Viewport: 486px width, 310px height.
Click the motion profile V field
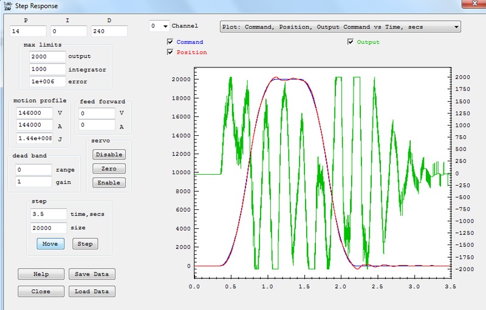(x=35, y=113)
